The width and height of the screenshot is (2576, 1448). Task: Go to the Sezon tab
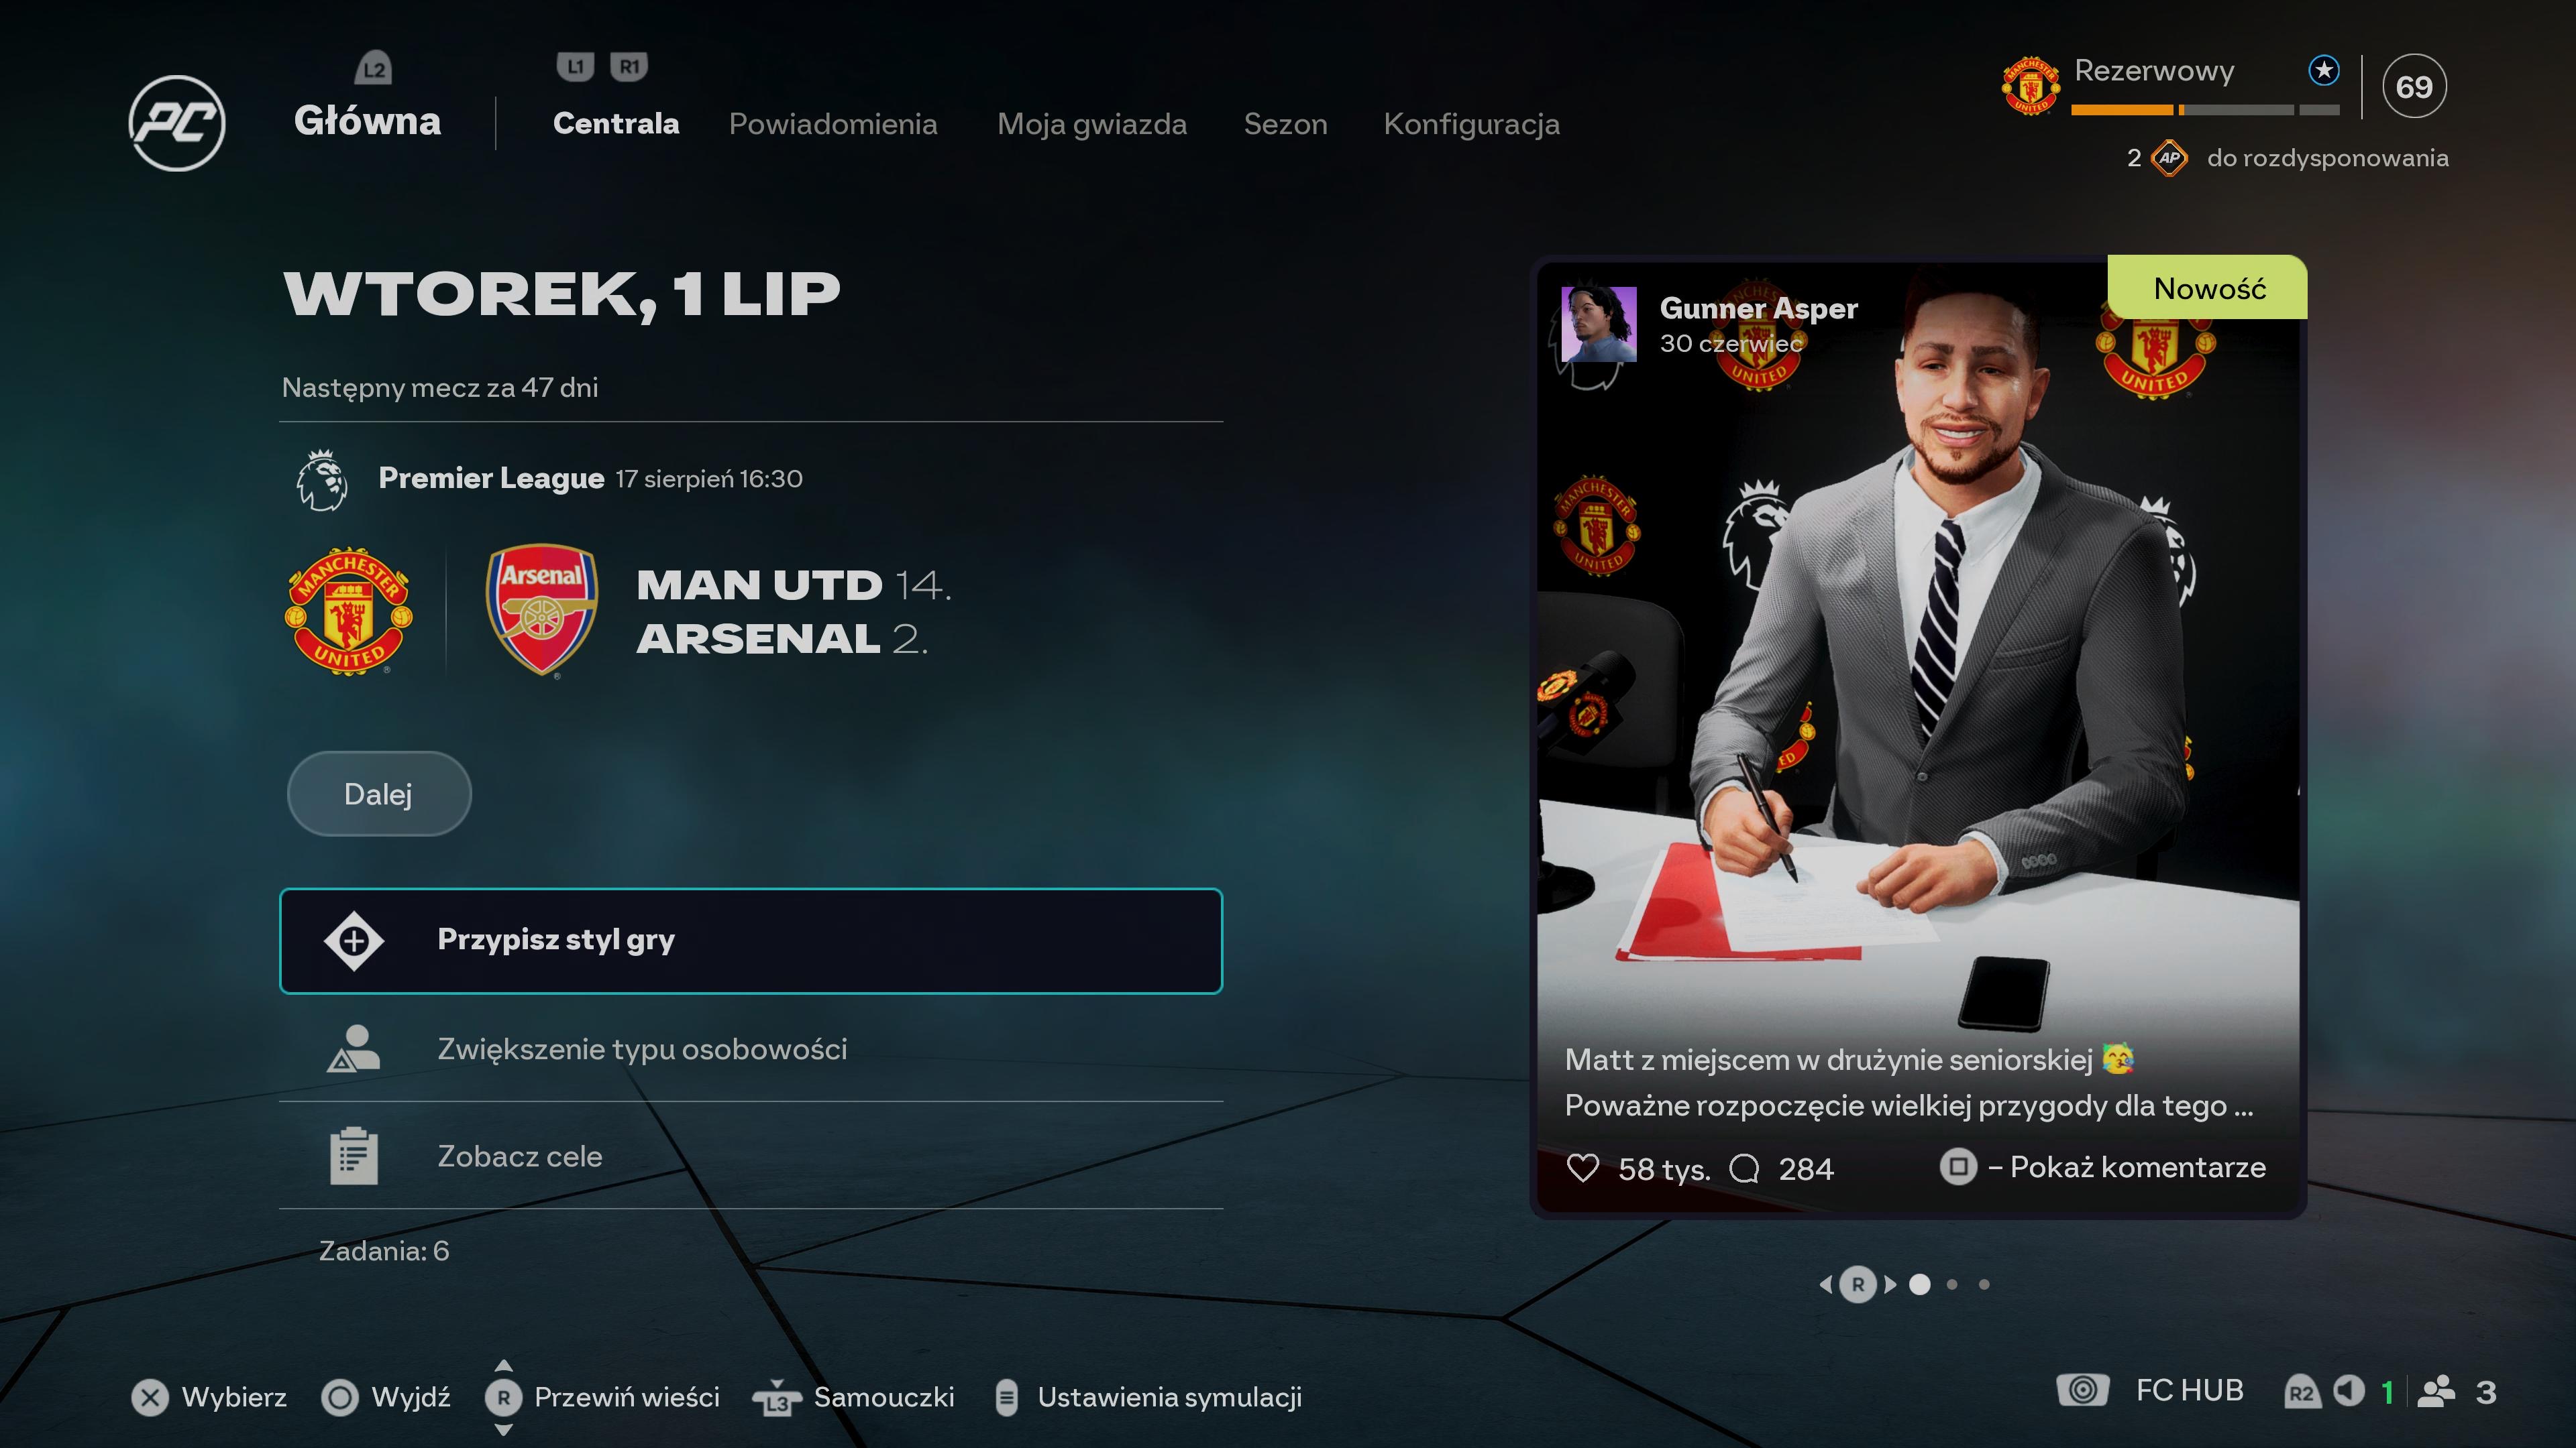tap(1285, 124)
